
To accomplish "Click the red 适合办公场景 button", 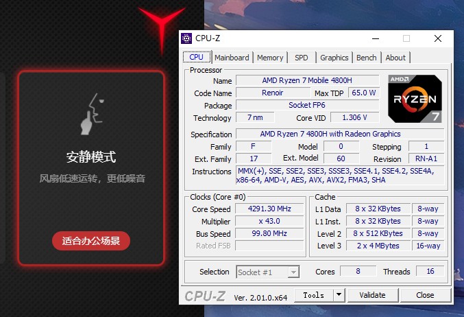I will pos(91,241).
